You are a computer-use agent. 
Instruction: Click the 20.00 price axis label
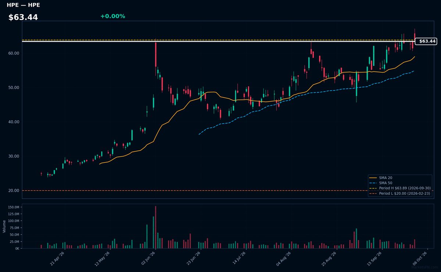pos(14,191)
